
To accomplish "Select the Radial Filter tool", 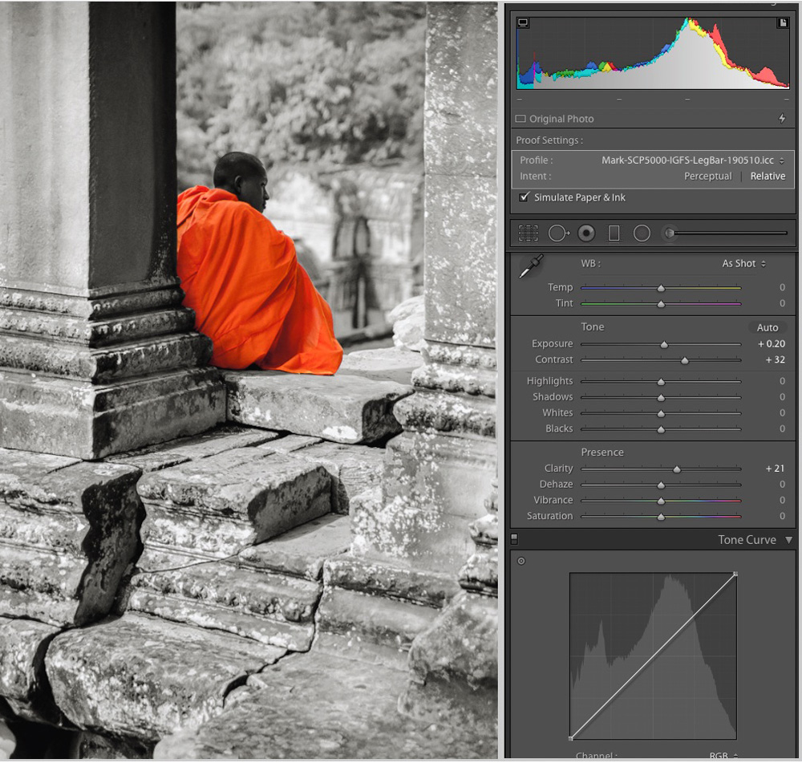I will point(642,233).
